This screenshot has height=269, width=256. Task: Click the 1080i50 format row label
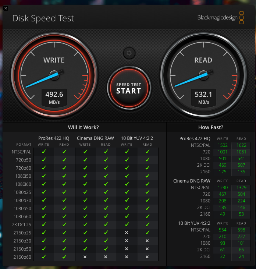[23, 176]
